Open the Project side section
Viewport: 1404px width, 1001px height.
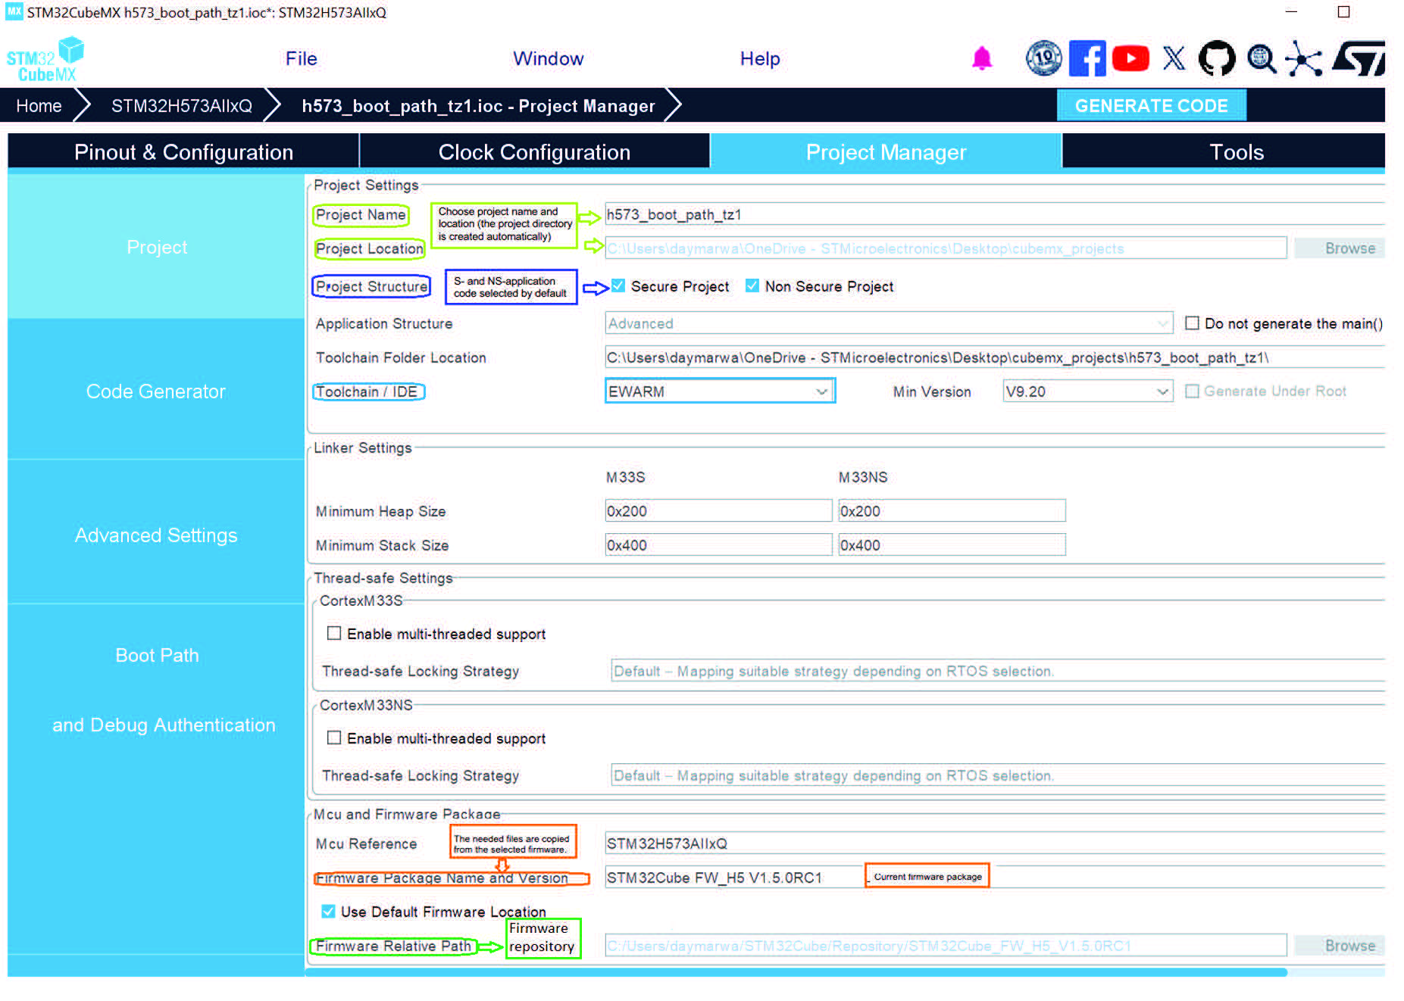(x=156, y=247)
